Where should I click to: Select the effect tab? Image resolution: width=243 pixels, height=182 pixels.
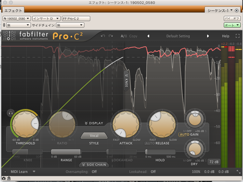[13, 10]
